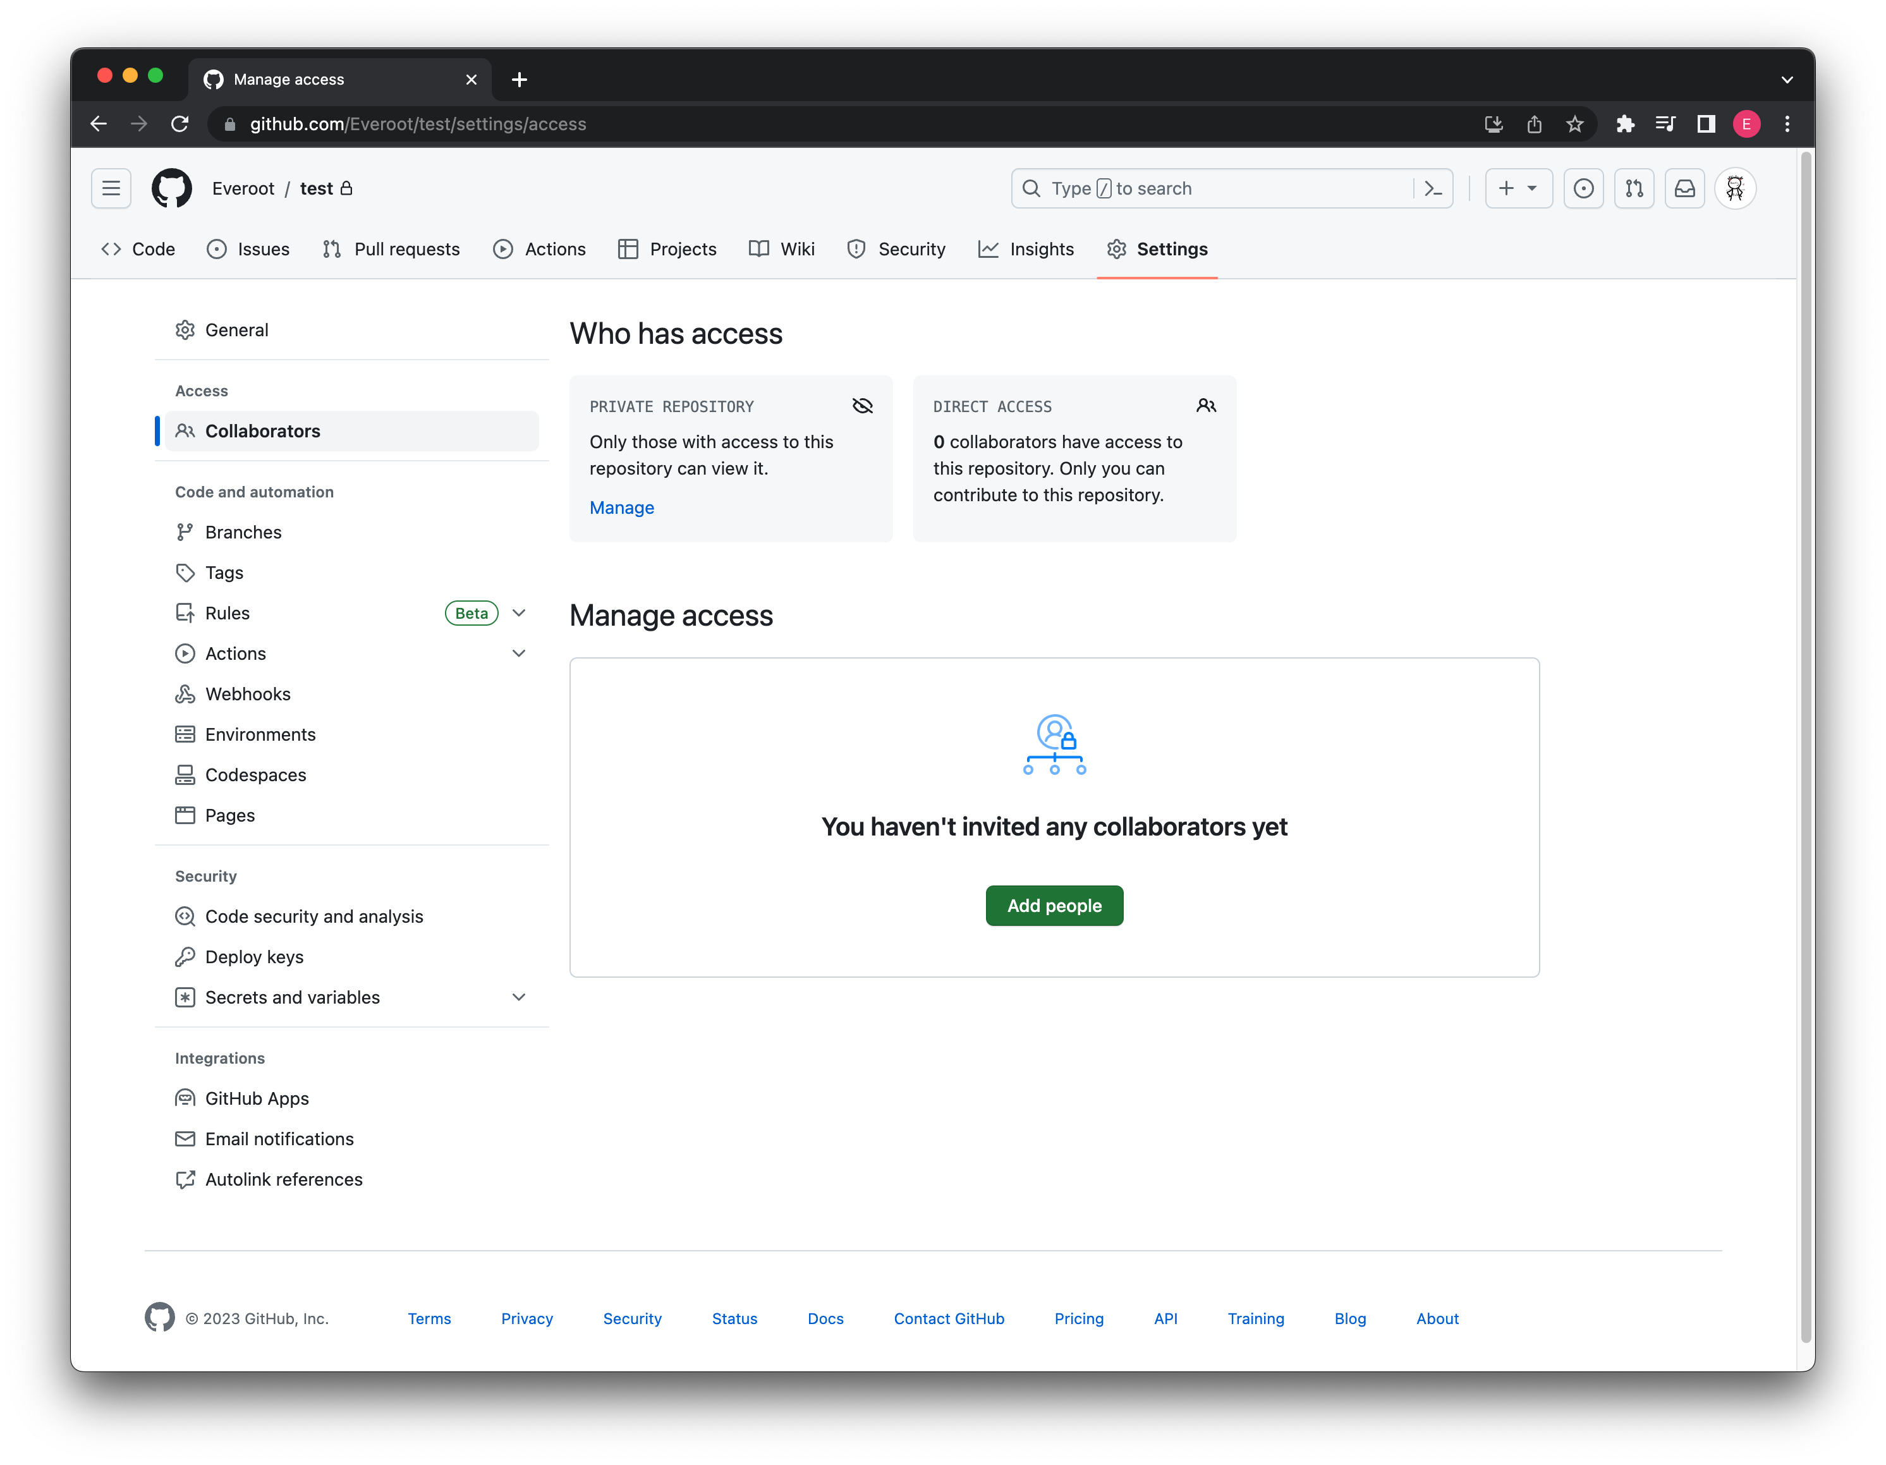Open the Contact GitHub footer link
Screen dimensions: 1886x1465
949,1318
